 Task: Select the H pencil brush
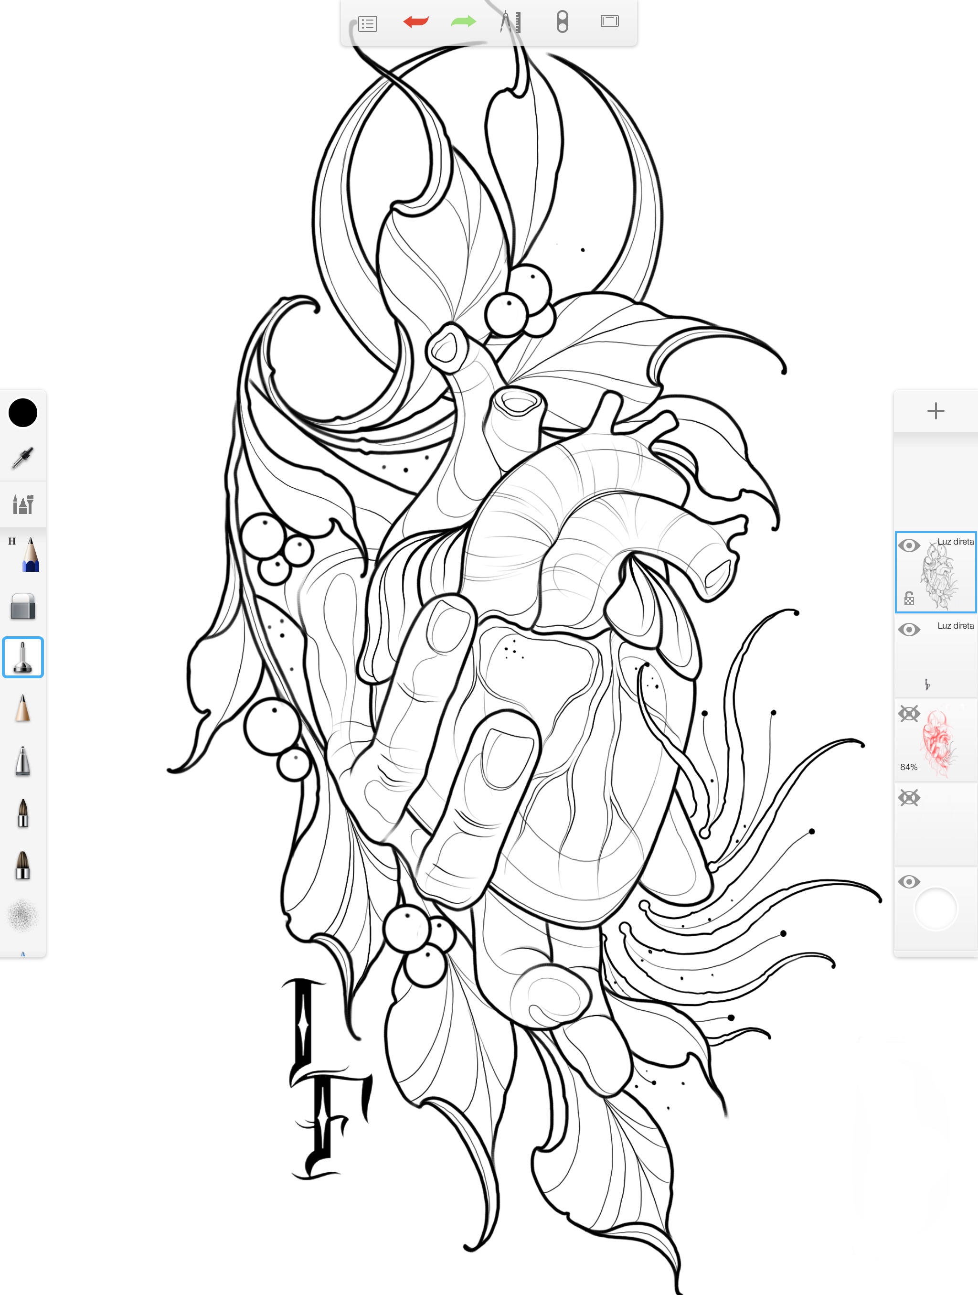23,553
